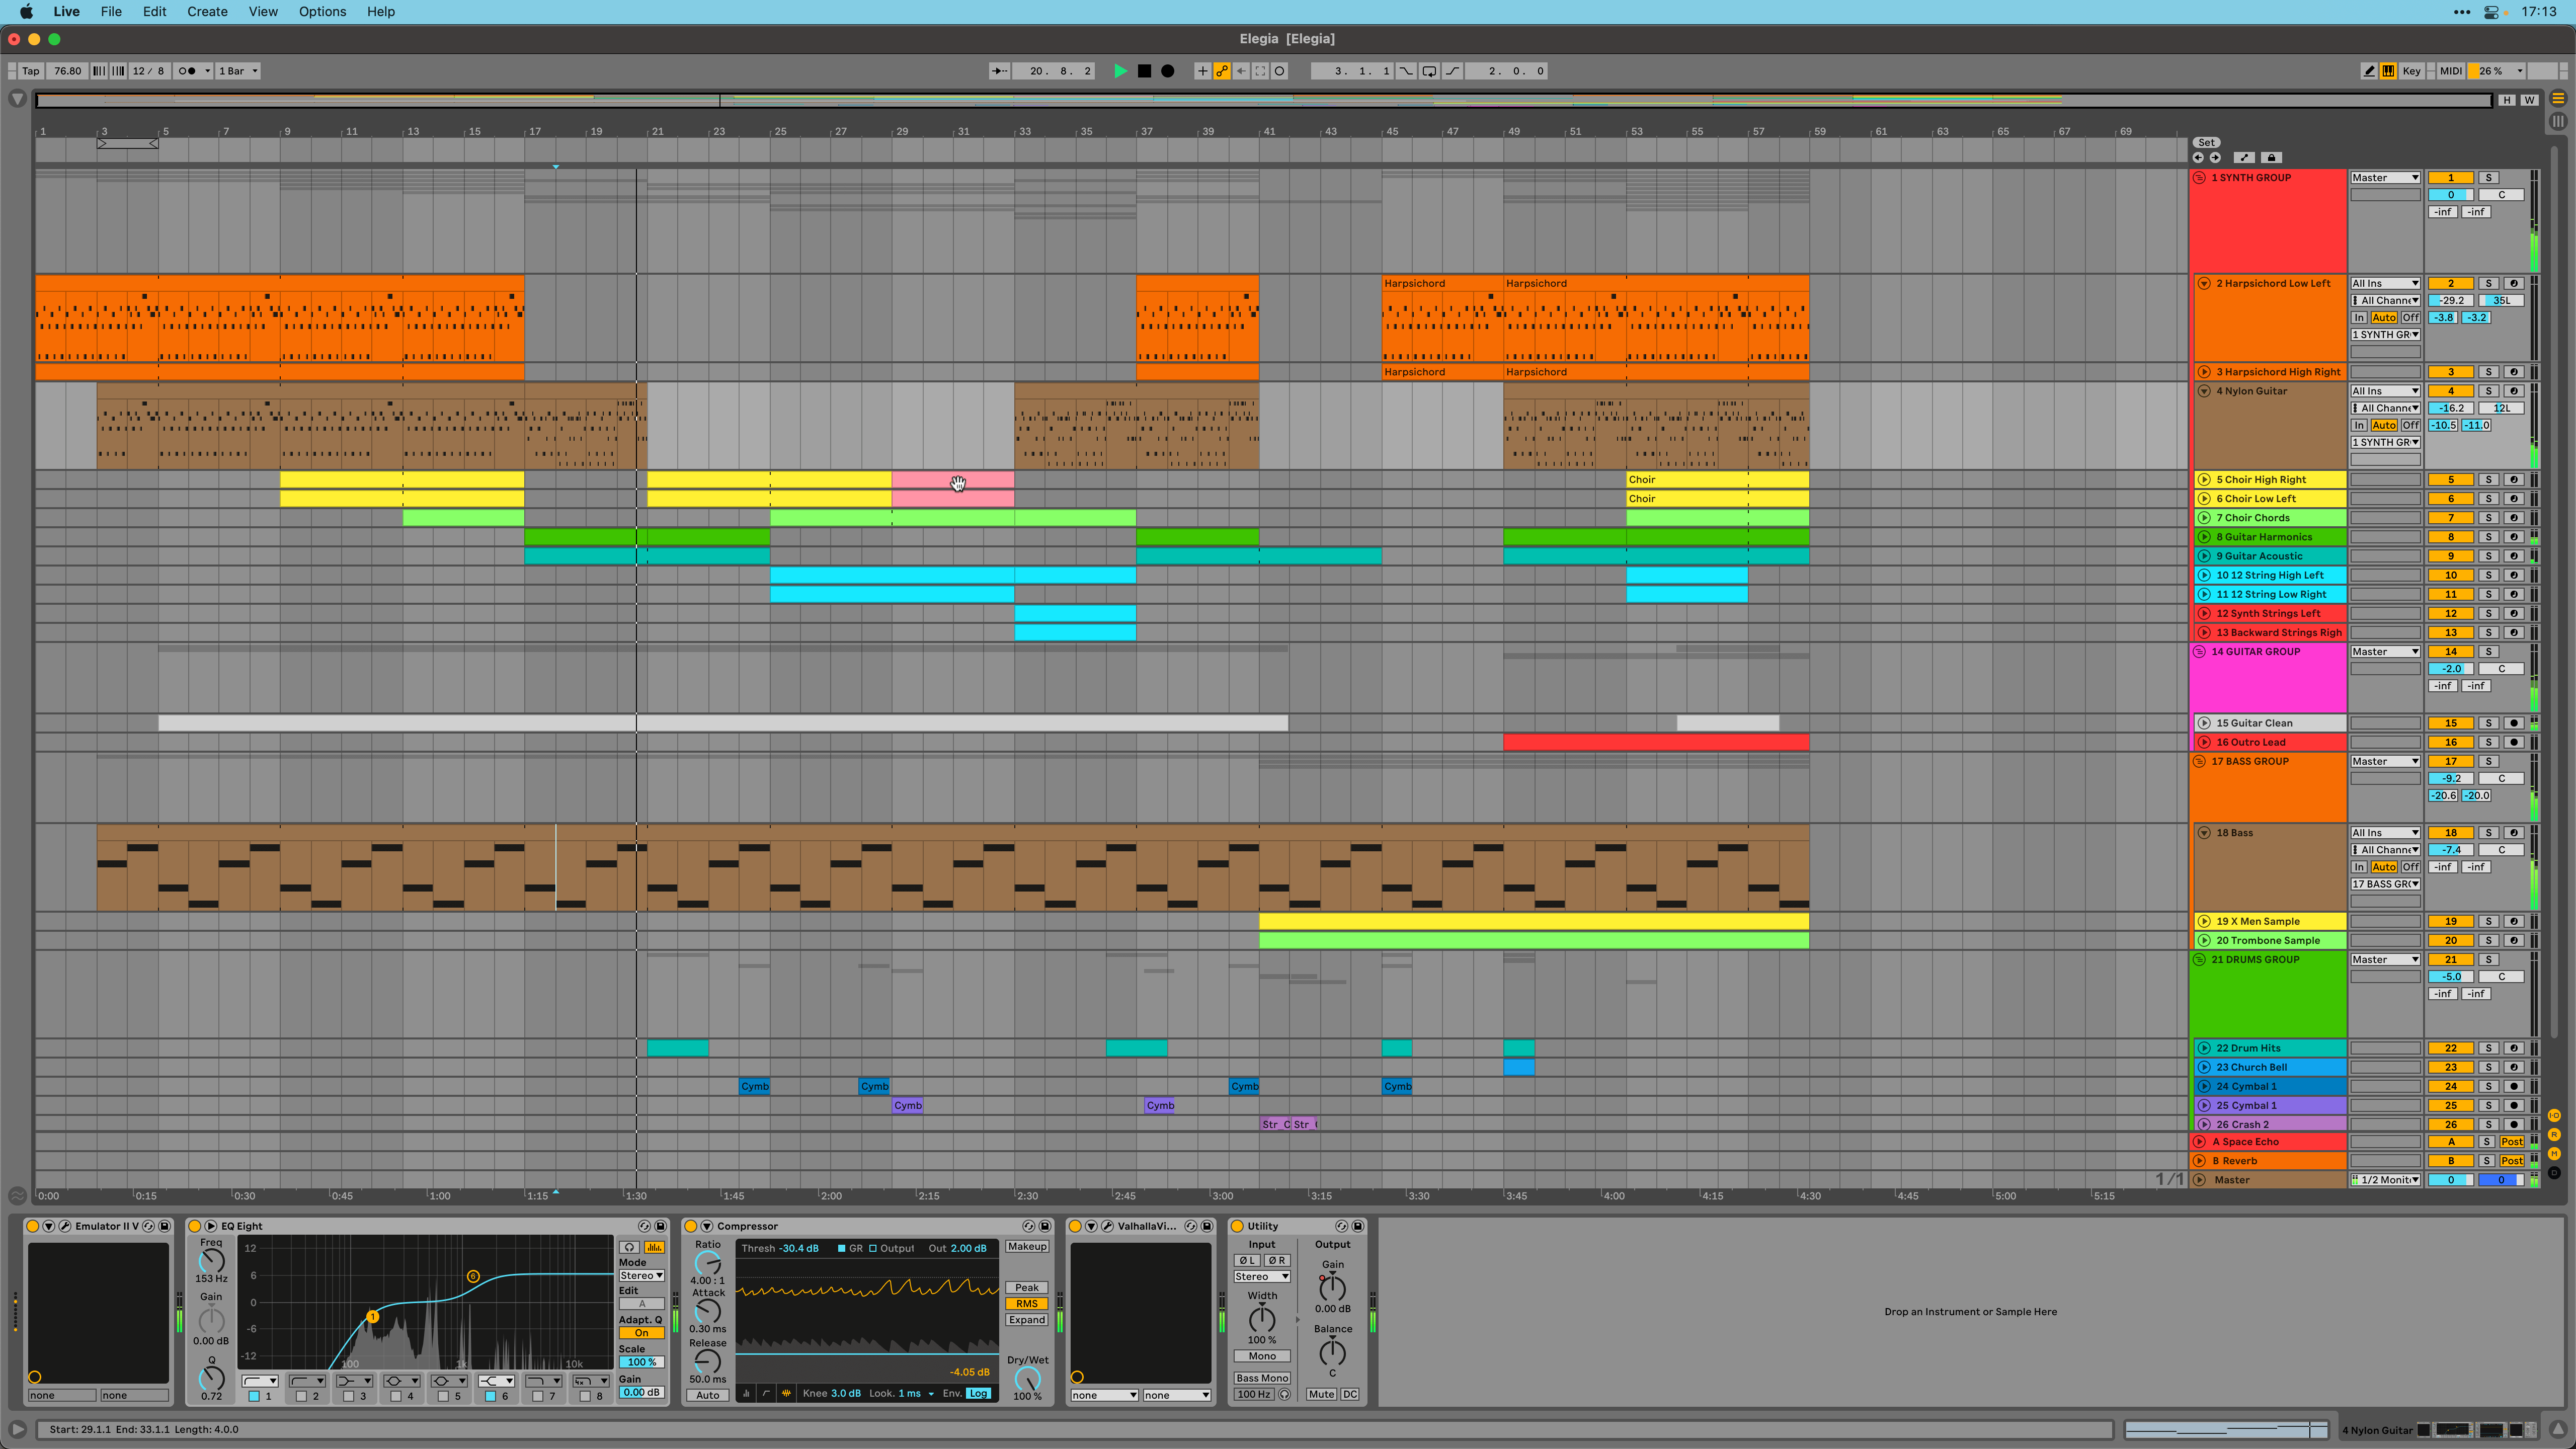Click the Tap tempo button
Image resolution: width=2576 pixels, height=1449 pixels.
coord(31,71)
